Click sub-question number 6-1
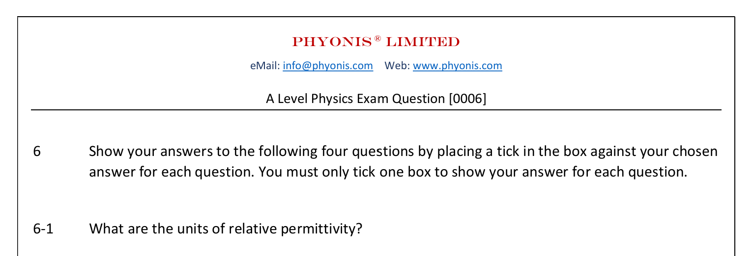 43,229
